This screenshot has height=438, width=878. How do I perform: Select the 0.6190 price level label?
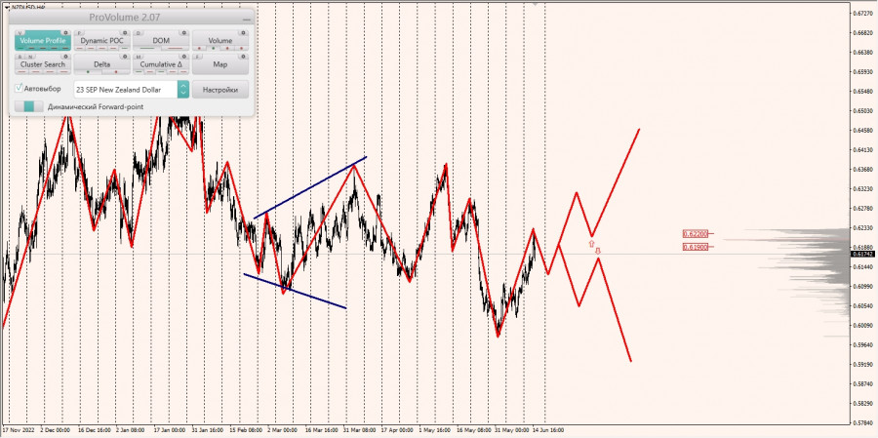tap(696, 247)
